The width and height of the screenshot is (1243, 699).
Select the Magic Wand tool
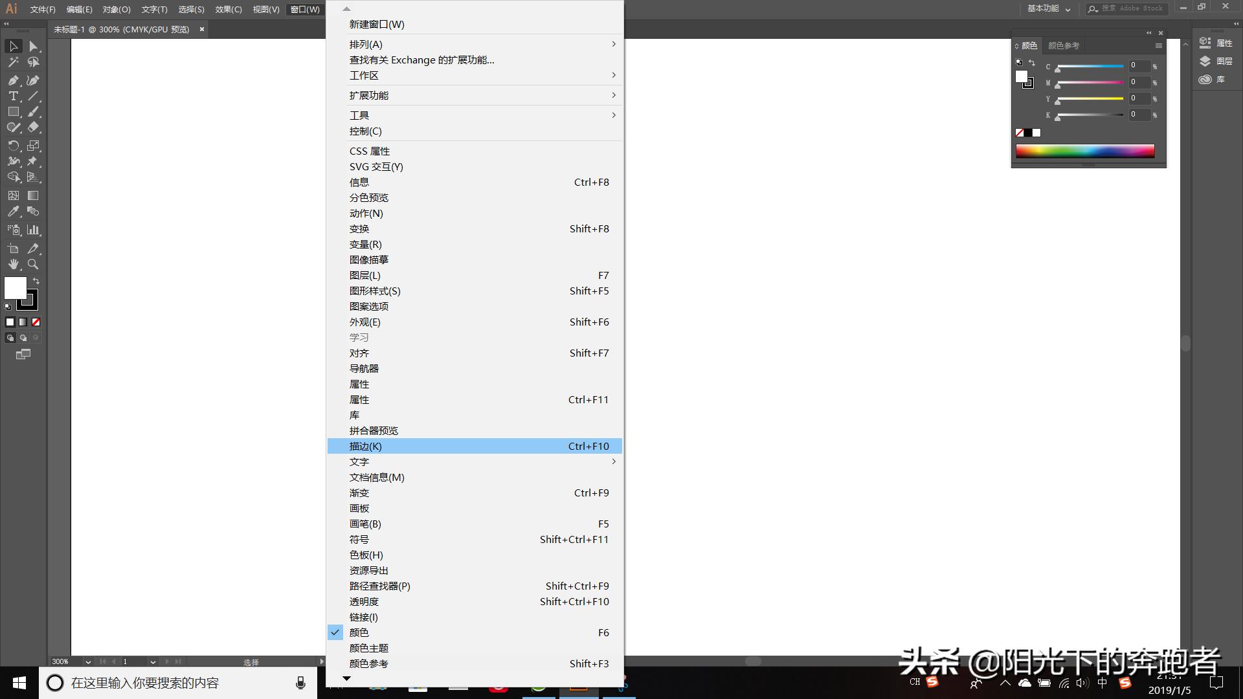[13, 62]
